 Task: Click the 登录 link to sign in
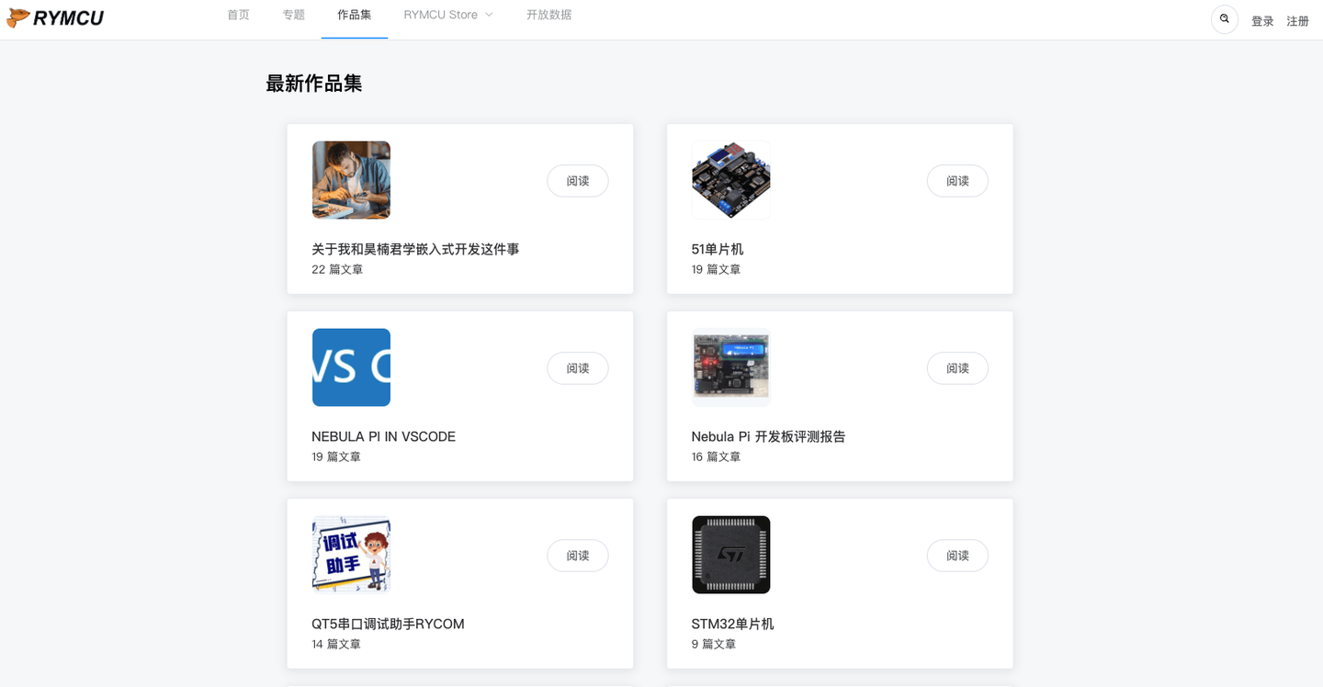point(1262,19)
